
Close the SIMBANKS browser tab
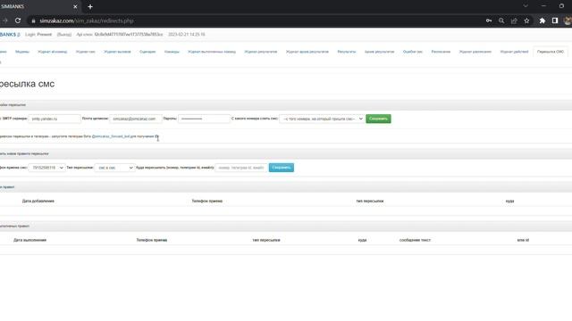(75, 6)
